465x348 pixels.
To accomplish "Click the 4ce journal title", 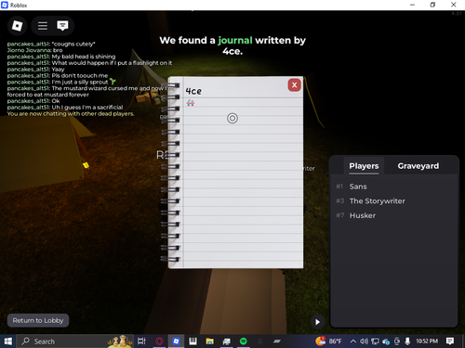I will click(193, 91).
